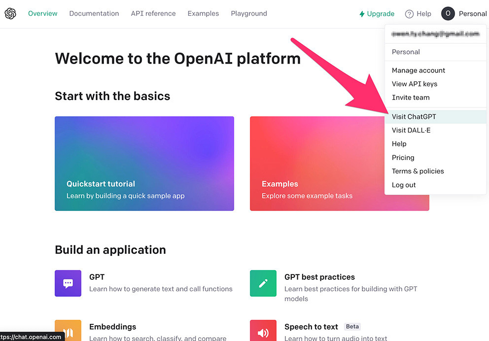Screen dimensions: 489x341
Task: Click the purple GPT chat bubble icon
Action: click(x=68, y=283)
